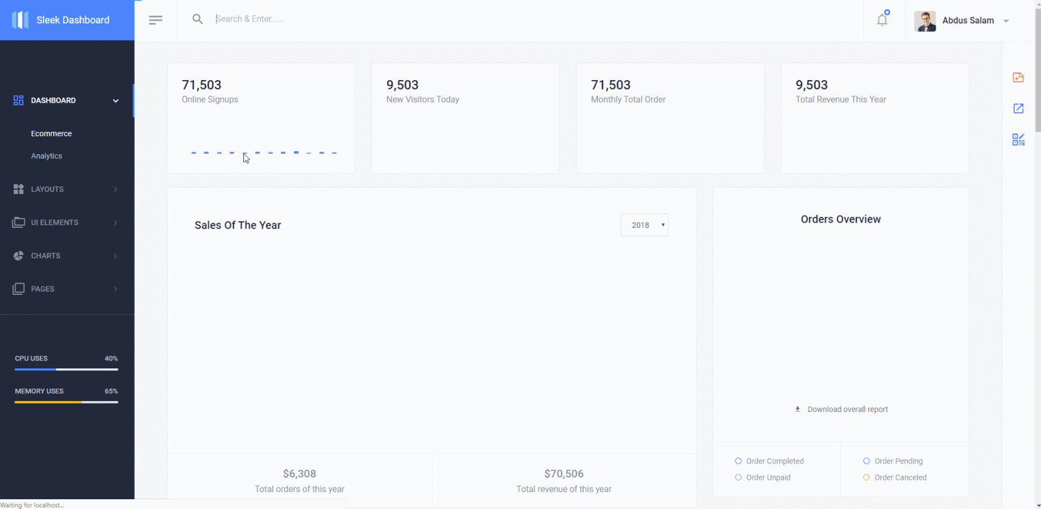1041x509 pixels.
Task: Click the Dashboard grid icon in sidebar
Action: click(18, 100)
